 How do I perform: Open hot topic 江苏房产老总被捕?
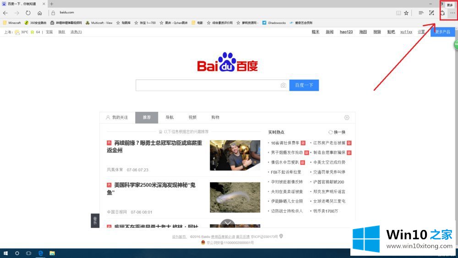[329, 143]
